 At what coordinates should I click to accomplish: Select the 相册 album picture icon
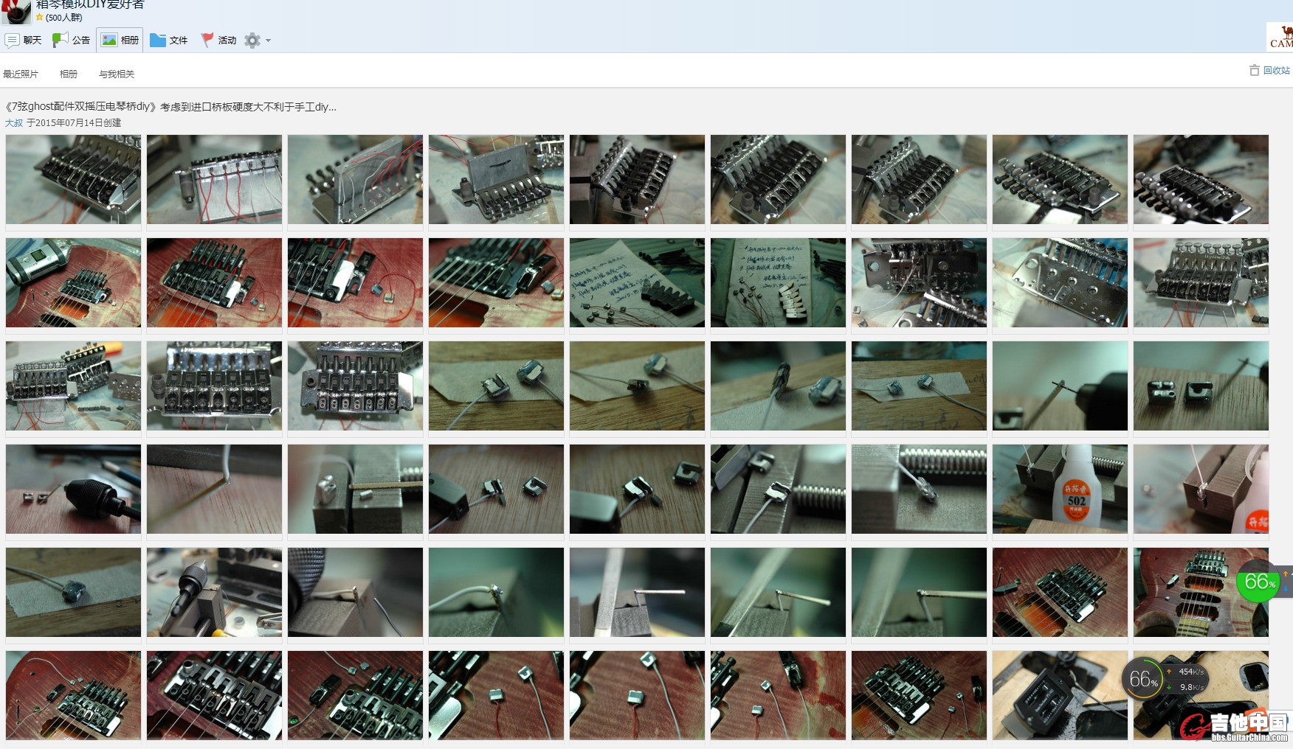pos(109,40)
